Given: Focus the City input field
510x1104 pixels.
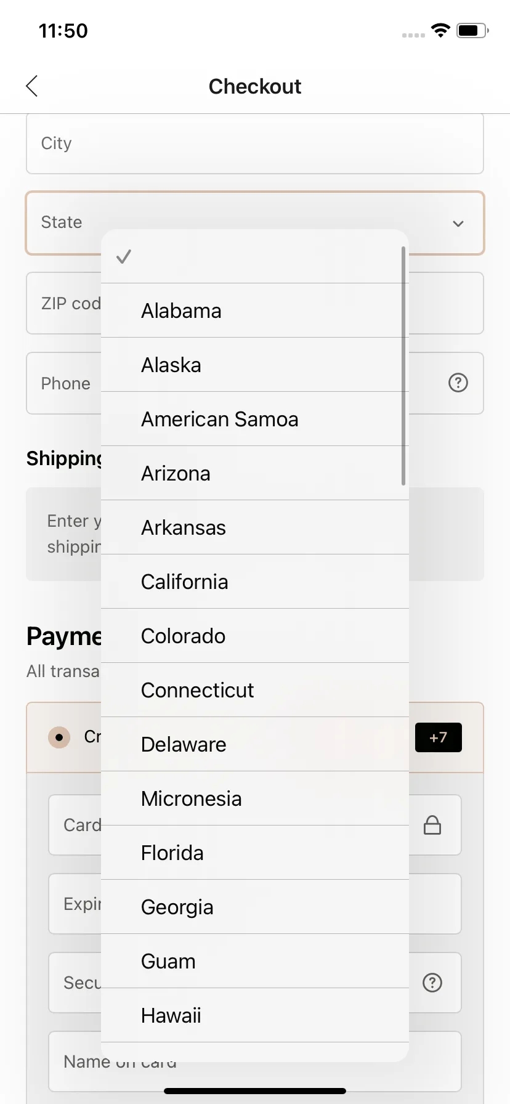Looking at the screenshot, I should [255, 143].
